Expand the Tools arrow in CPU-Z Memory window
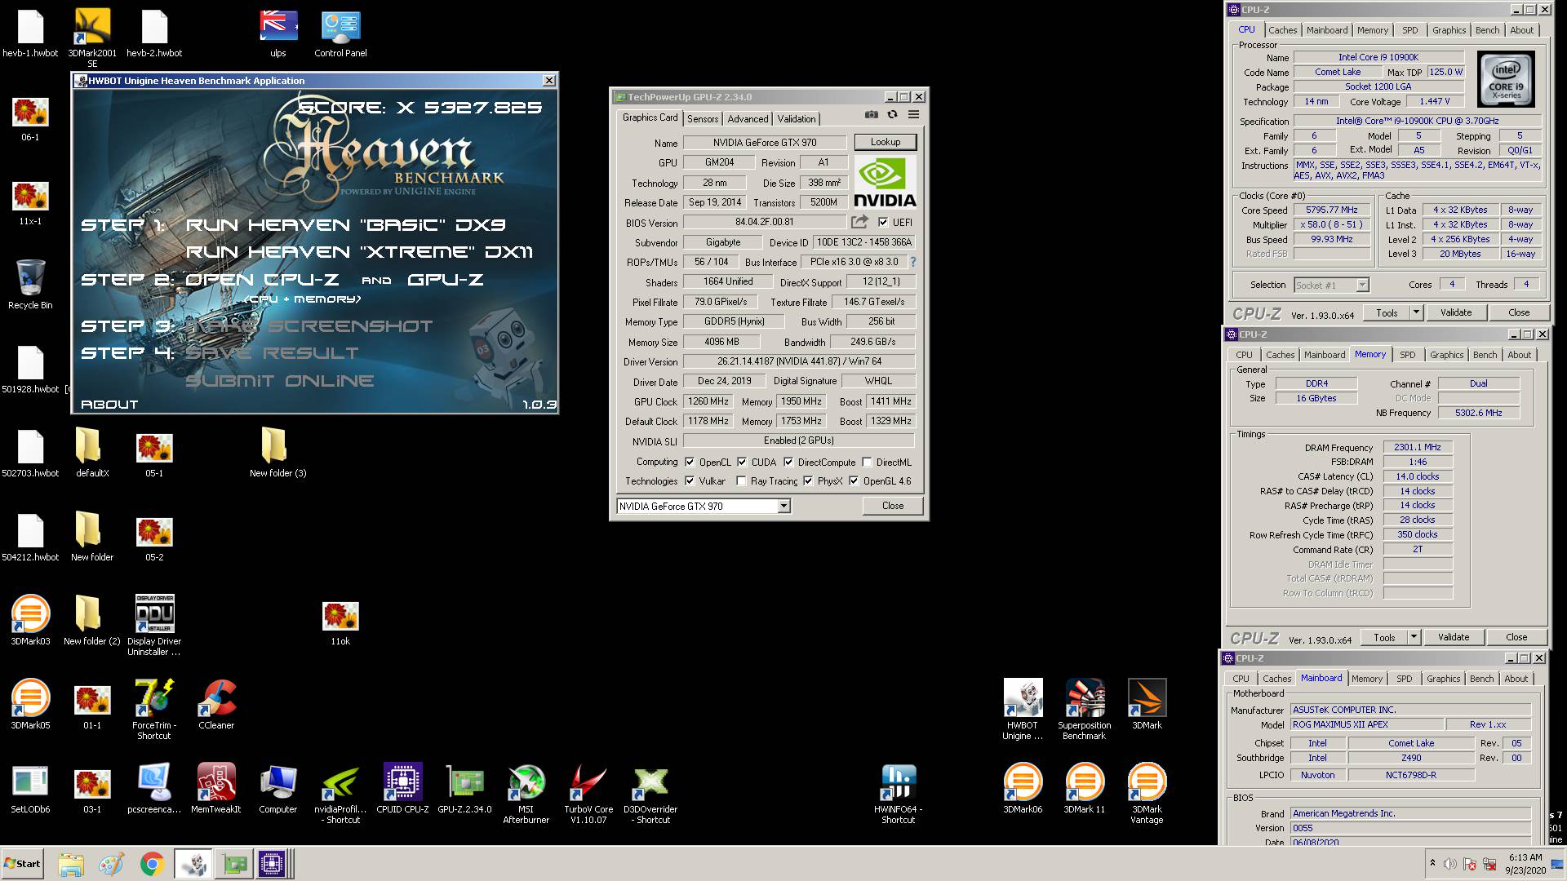 point(1414,637)
